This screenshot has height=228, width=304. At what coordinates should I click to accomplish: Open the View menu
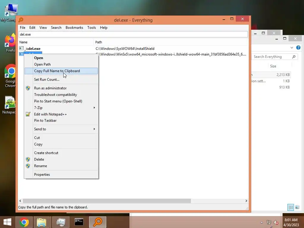(43, 28)
